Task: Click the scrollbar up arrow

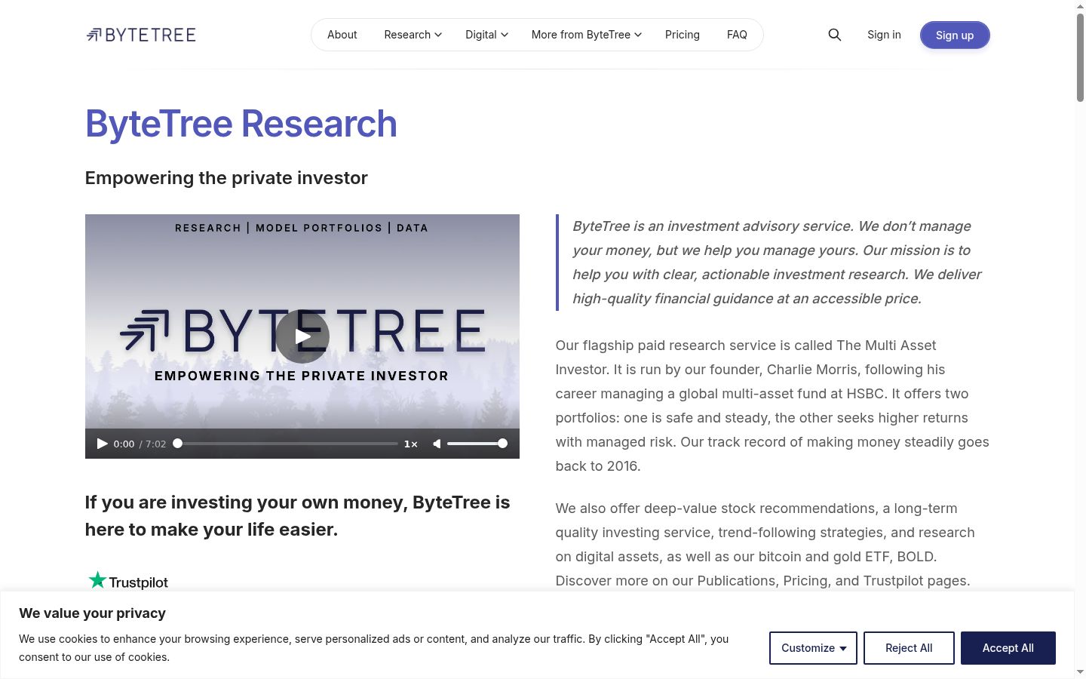Action: (1080, 6)
